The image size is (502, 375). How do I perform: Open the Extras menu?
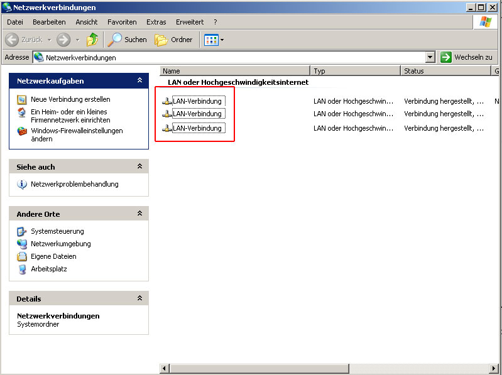pos(156,22)
